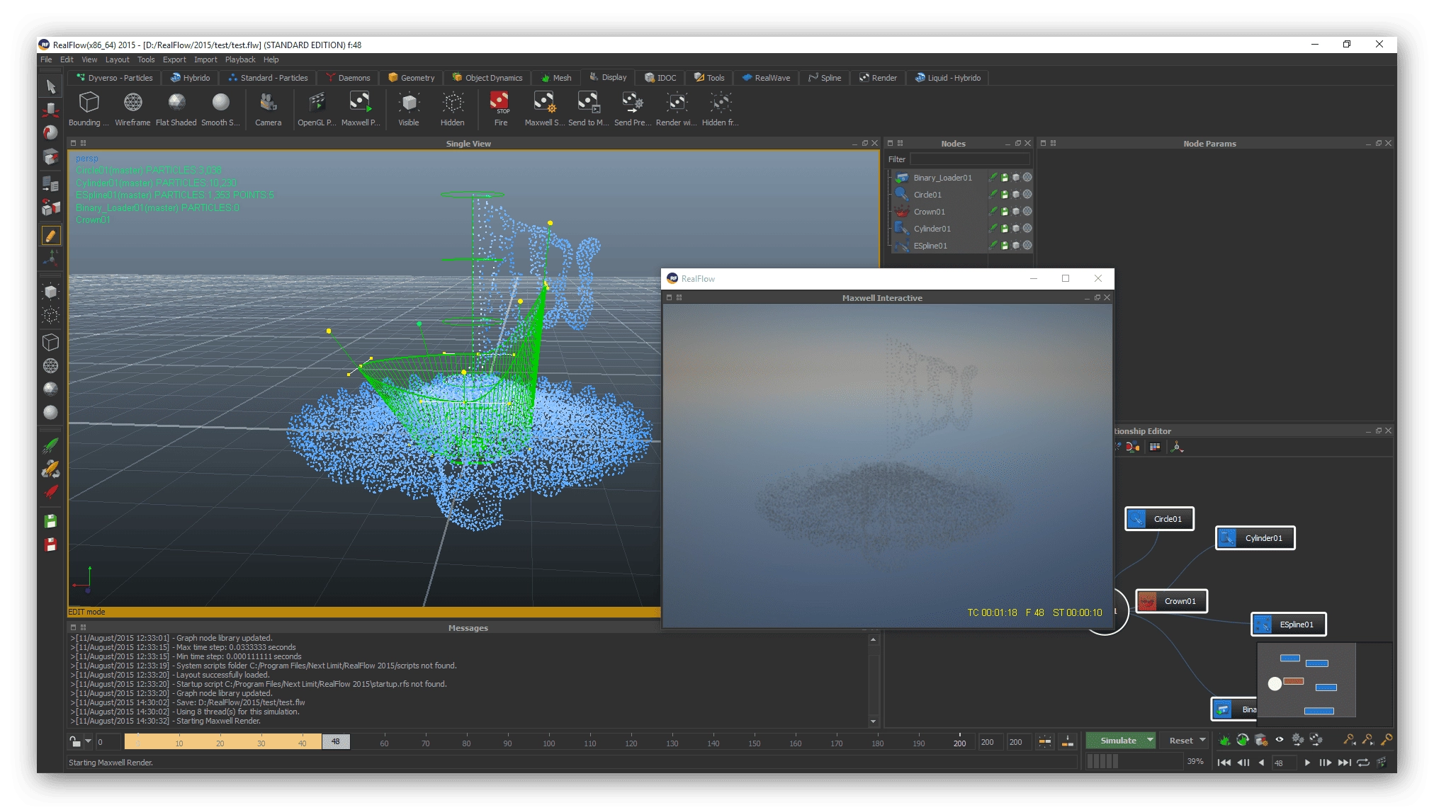Toggle export (green floppy) for Crown01 node
1434x810 pixels.
pos(1005,212)
